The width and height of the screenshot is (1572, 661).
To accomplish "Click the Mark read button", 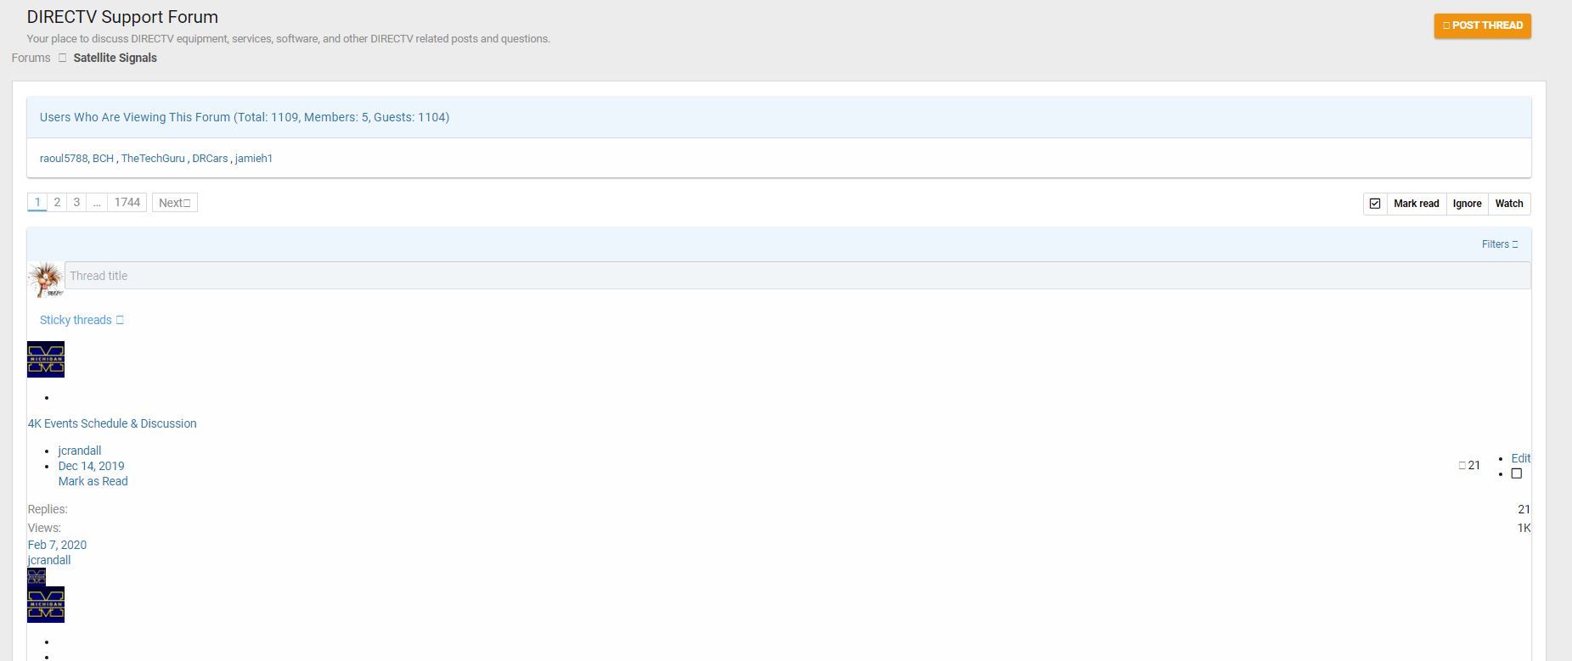I will tap(1416, 204).
